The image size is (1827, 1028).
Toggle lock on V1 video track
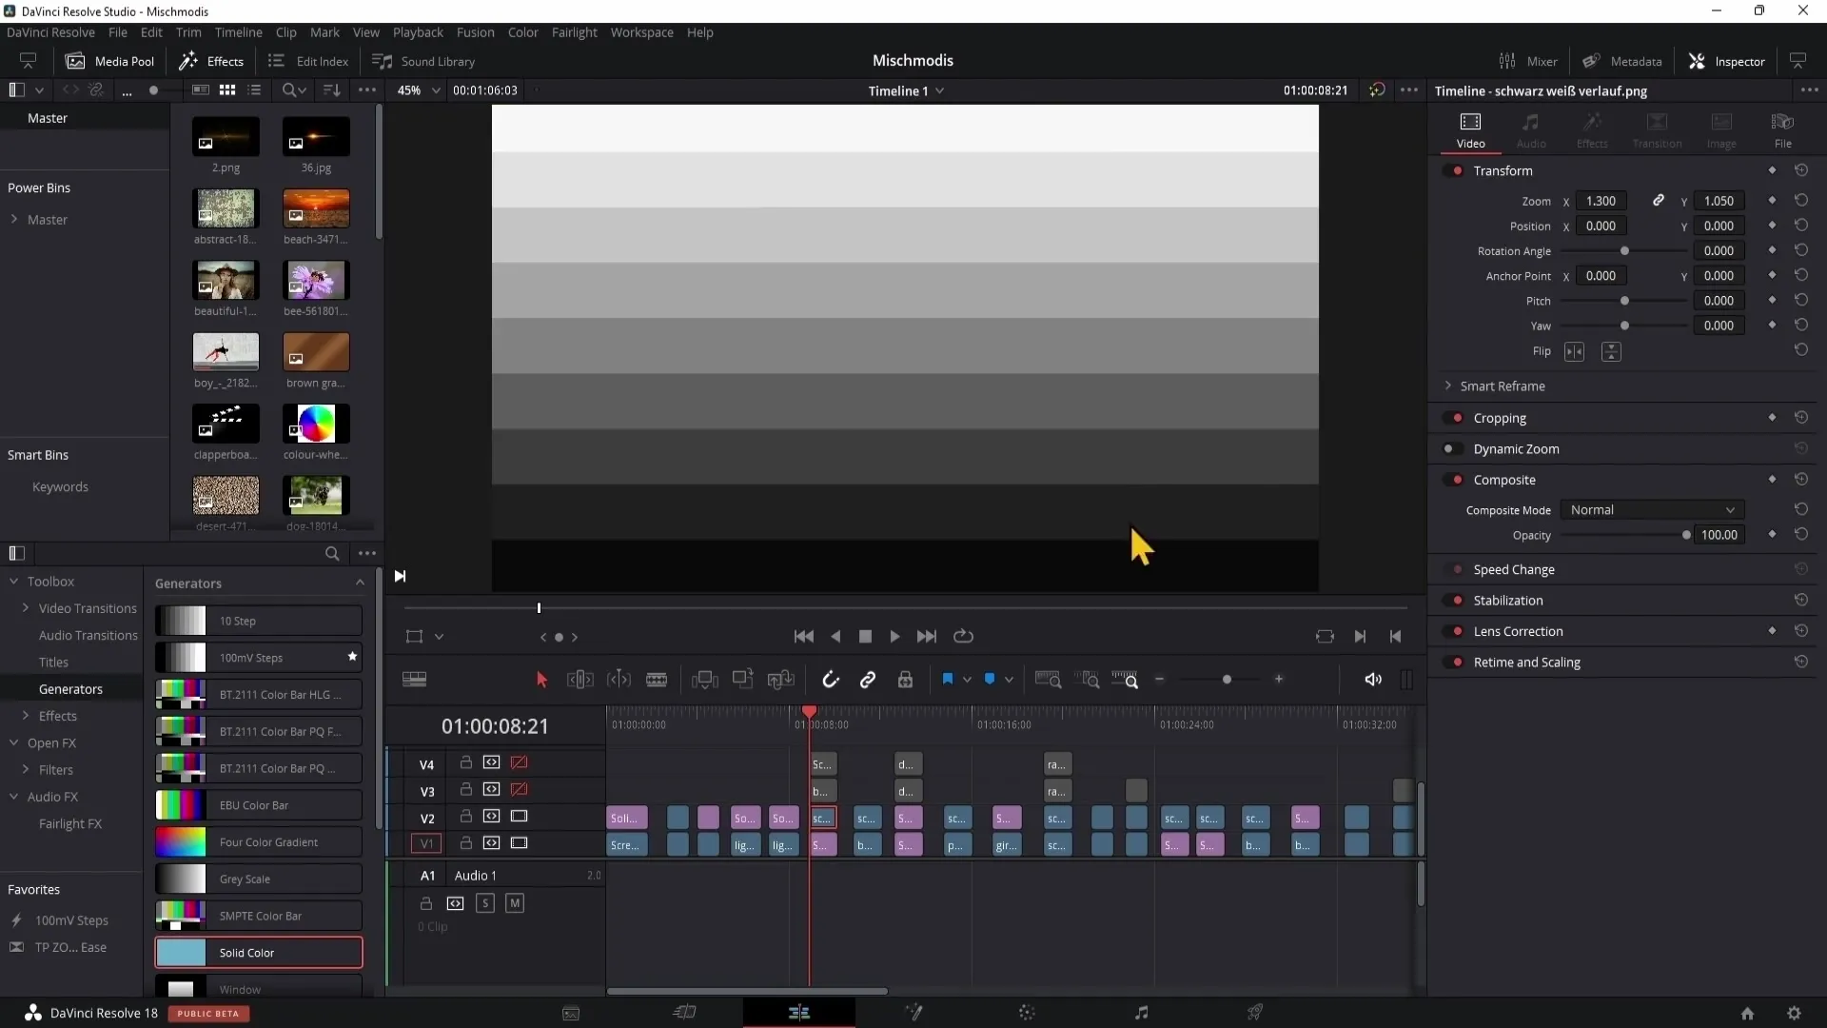pyautogui.click(x=464, y=842)
